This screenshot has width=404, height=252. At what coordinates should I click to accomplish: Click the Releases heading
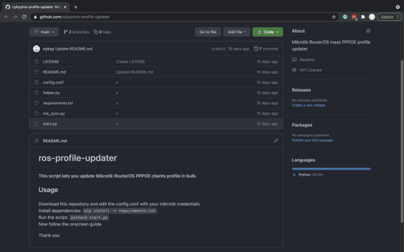[x=301, y=90]
